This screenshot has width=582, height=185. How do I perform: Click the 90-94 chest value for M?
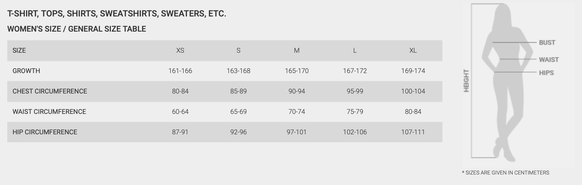[297, 91]
